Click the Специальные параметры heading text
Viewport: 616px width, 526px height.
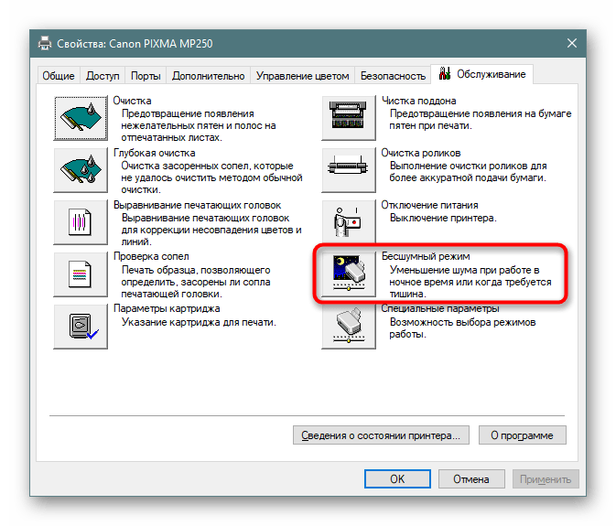[440, 308]
